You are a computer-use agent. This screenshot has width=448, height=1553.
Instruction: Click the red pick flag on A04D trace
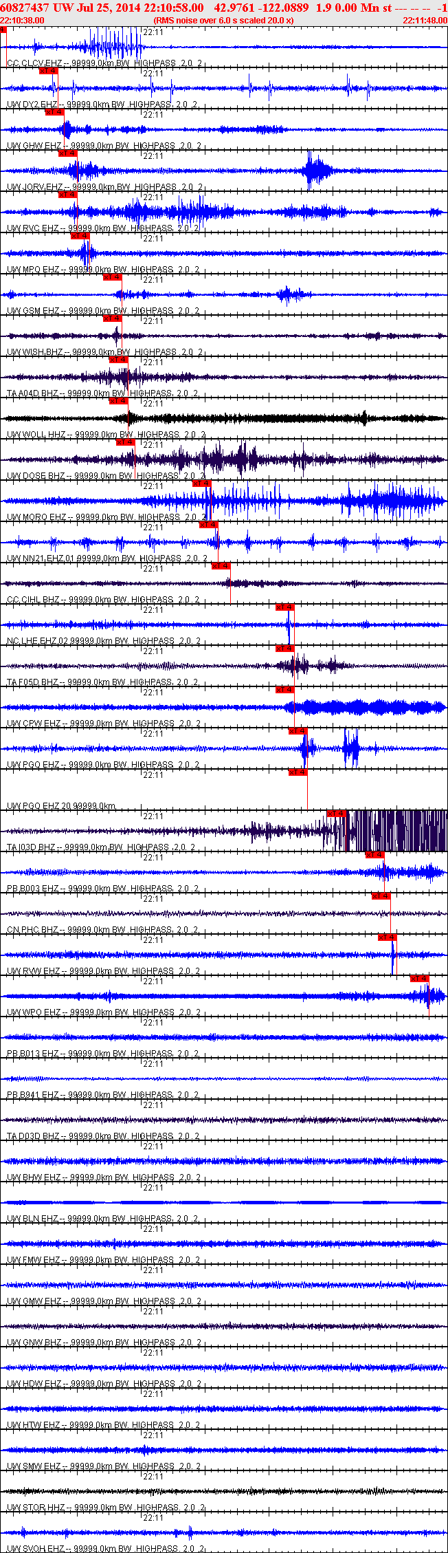pyautogui.click(x=119, y=360)
